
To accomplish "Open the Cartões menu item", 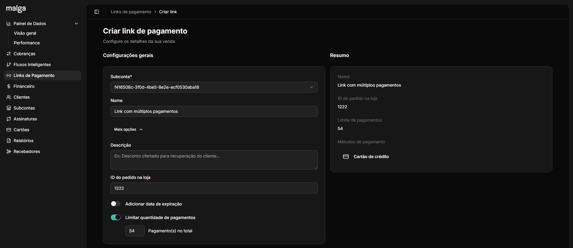I will coord(43,130).
